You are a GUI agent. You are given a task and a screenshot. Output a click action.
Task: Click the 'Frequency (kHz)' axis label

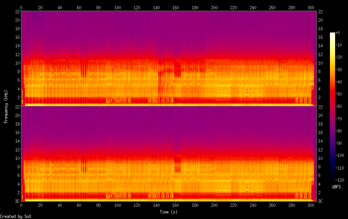pyautogui.click(x=6, y=106)
